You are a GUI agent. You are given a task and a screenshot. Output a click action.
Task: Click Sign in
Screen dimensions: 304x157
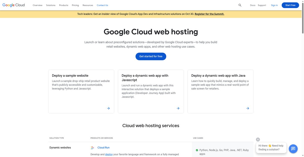click(x=274, y=5)
